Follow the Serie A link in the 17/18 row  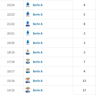tap(38, 62)
